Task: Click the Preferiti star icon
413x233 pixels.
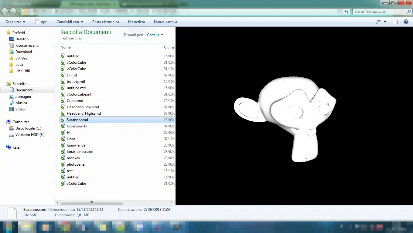Action: [x=9, y=32]
